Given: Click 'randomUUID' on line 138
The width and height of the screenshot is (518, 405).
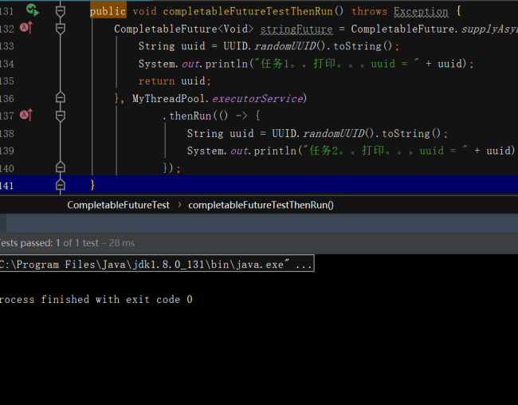Looking at the screenshot, I should pyautogui.click(x=334, y=134).
